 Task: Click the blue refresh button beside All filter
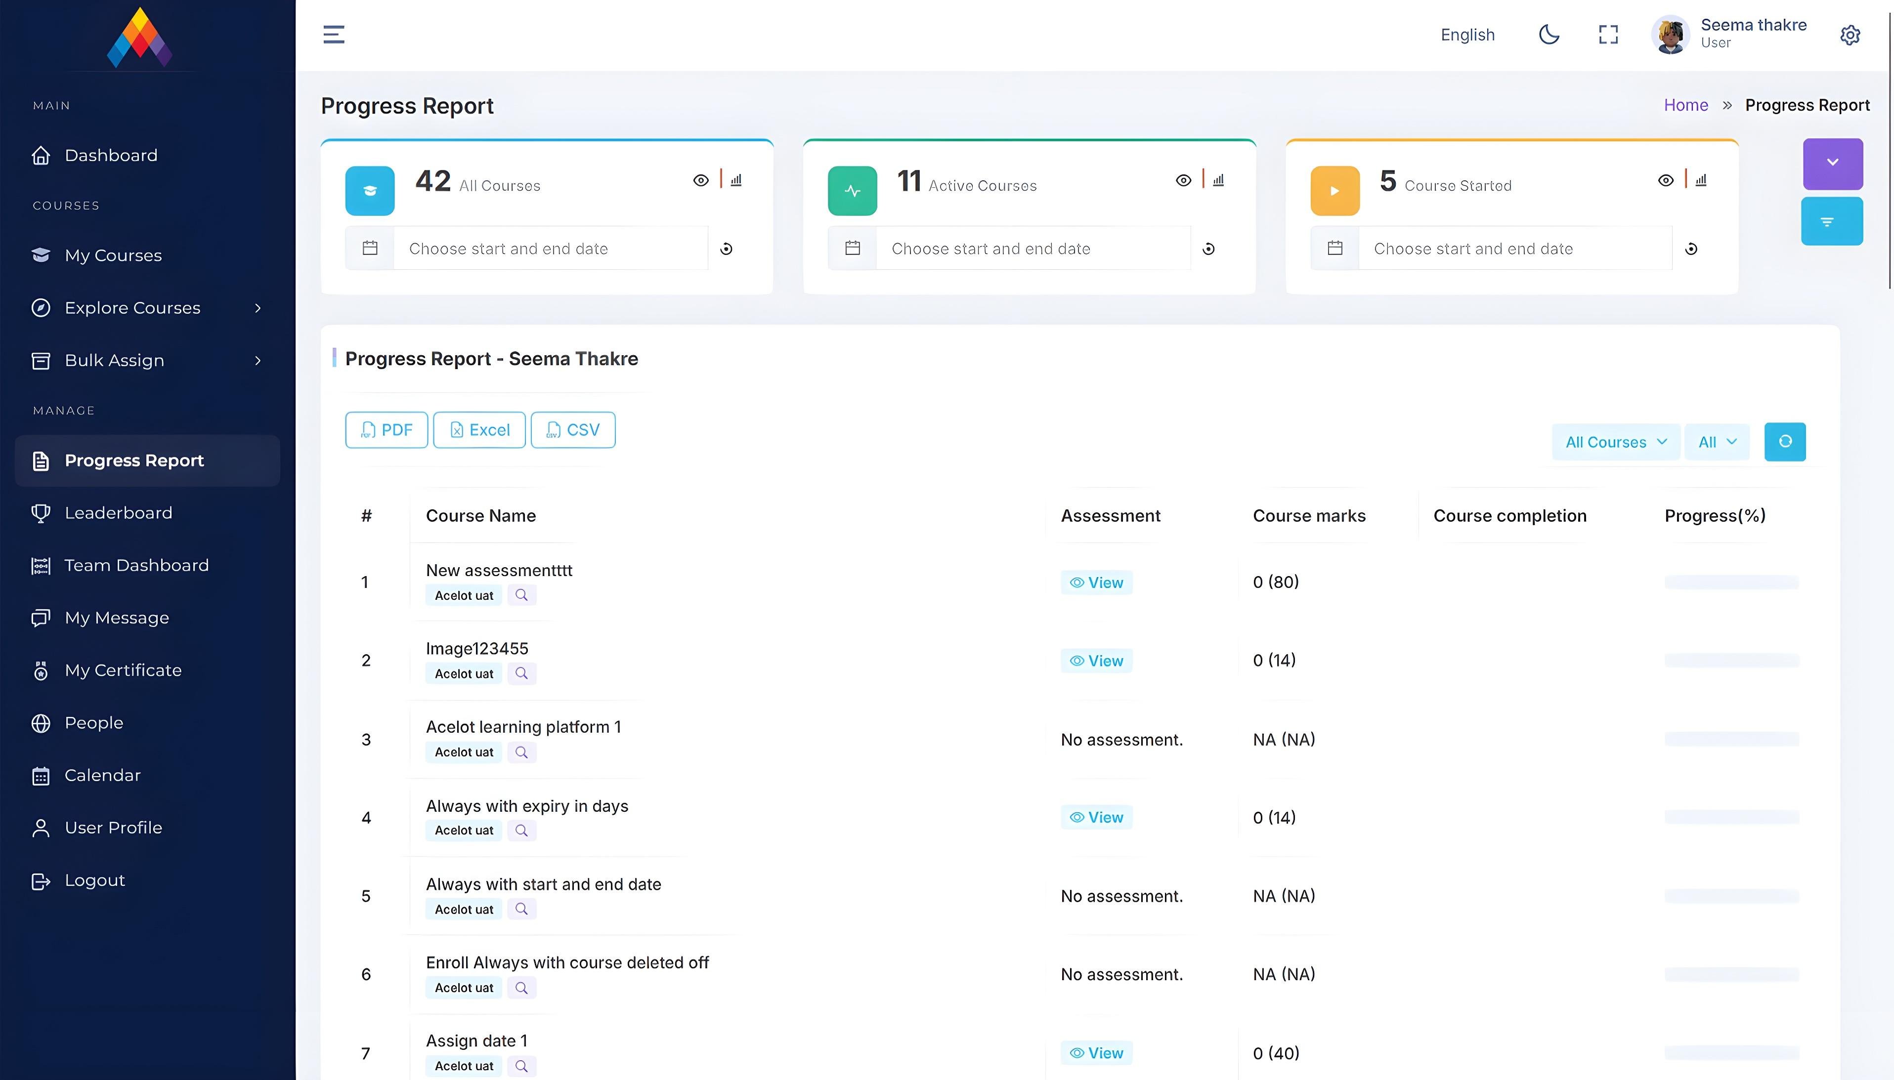click(x=1784, y=442)
